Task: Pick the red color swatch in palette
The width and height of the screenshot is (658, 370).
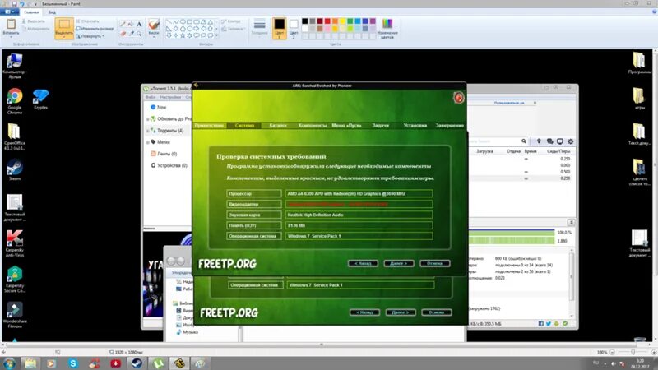Action: tap(327, 21)
